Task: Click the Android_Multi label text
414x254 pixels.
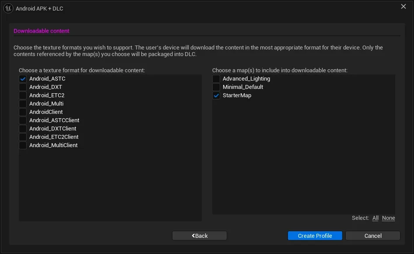Action: (46, 104)
